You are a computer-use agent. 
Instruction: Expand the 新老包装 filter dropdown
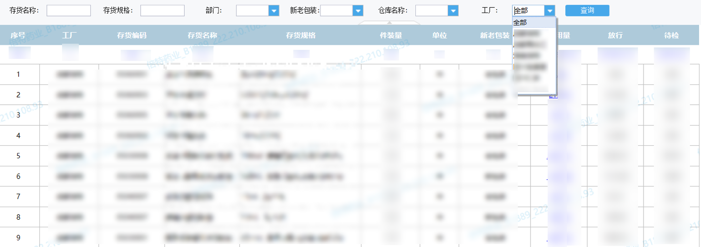click(358, 11)
